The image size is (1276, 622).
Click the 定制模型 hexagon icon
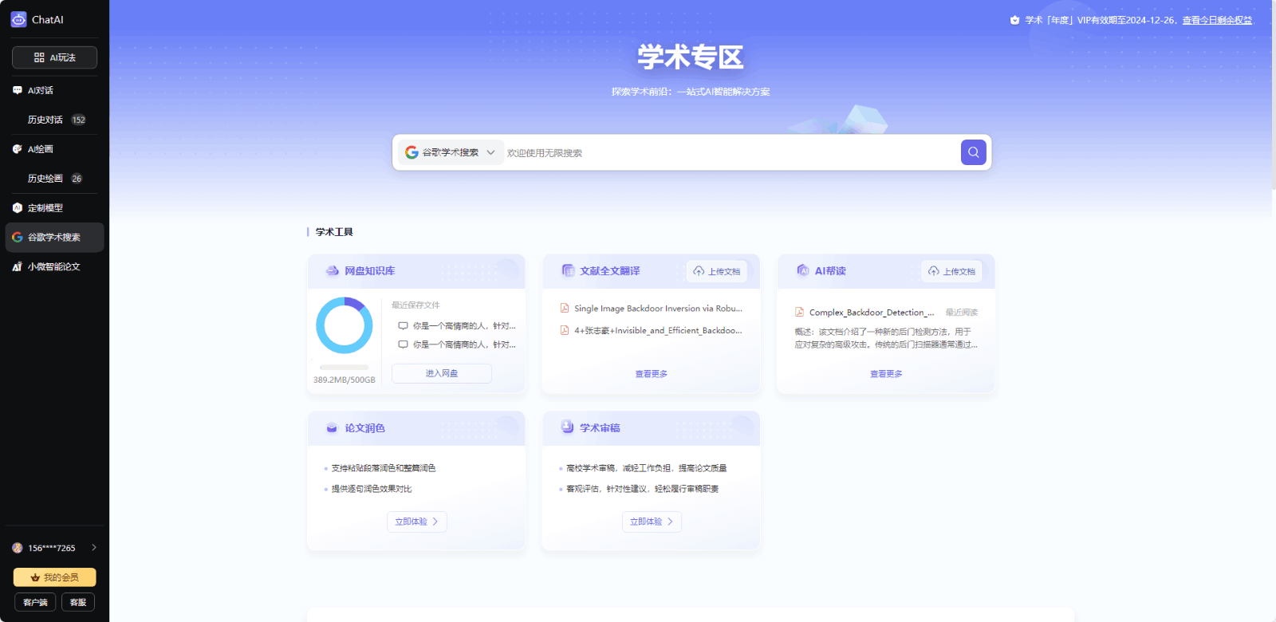point(18,208)
